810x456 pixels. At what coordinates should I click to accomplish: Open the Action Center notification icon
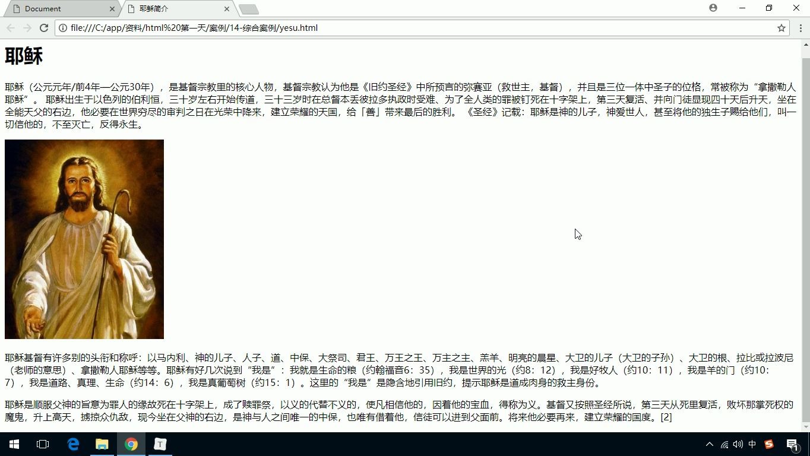[792, 444]
